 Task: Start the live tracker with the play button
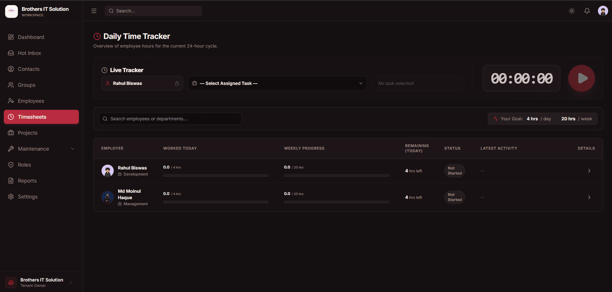click(582, 78)
